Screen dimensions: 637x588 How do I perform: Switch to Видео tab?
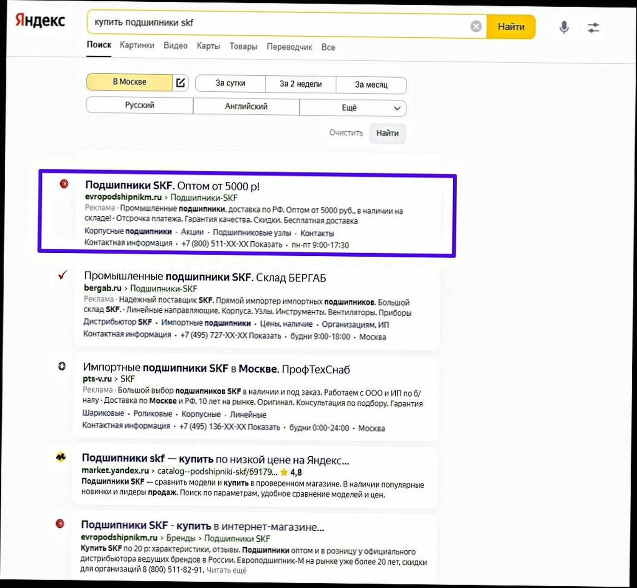tap(175, 45)
